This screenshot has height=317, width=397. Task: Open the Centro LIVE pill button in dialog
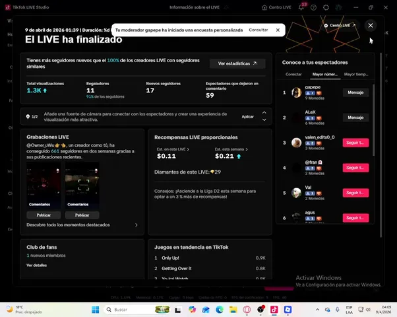pyautogui.click(x=340, y=25)
